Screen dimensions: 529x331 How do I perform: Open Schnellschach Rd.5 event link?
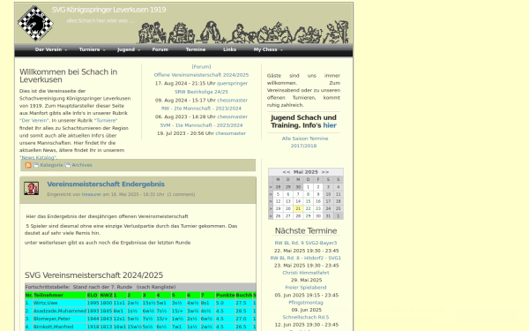click(306, 317)
